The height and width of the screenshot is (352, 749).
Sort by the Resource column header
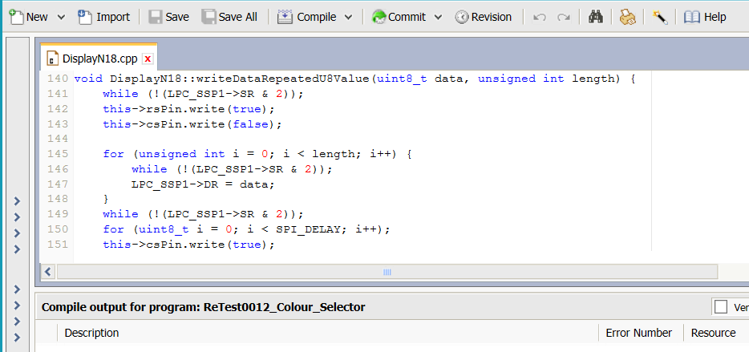tap(713, 333)
